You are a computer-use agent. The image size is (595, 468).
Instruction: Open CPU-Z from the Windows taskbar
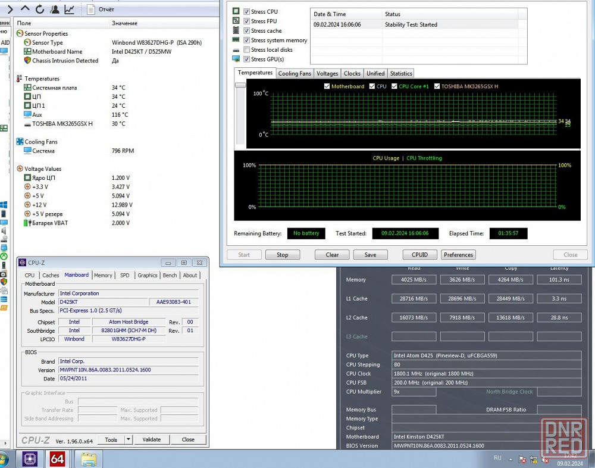30,458
